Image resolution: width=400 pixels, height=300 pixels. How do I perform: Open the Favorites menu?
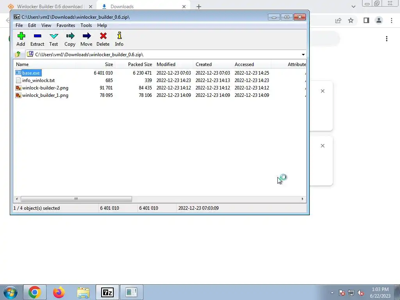(66, 25)
